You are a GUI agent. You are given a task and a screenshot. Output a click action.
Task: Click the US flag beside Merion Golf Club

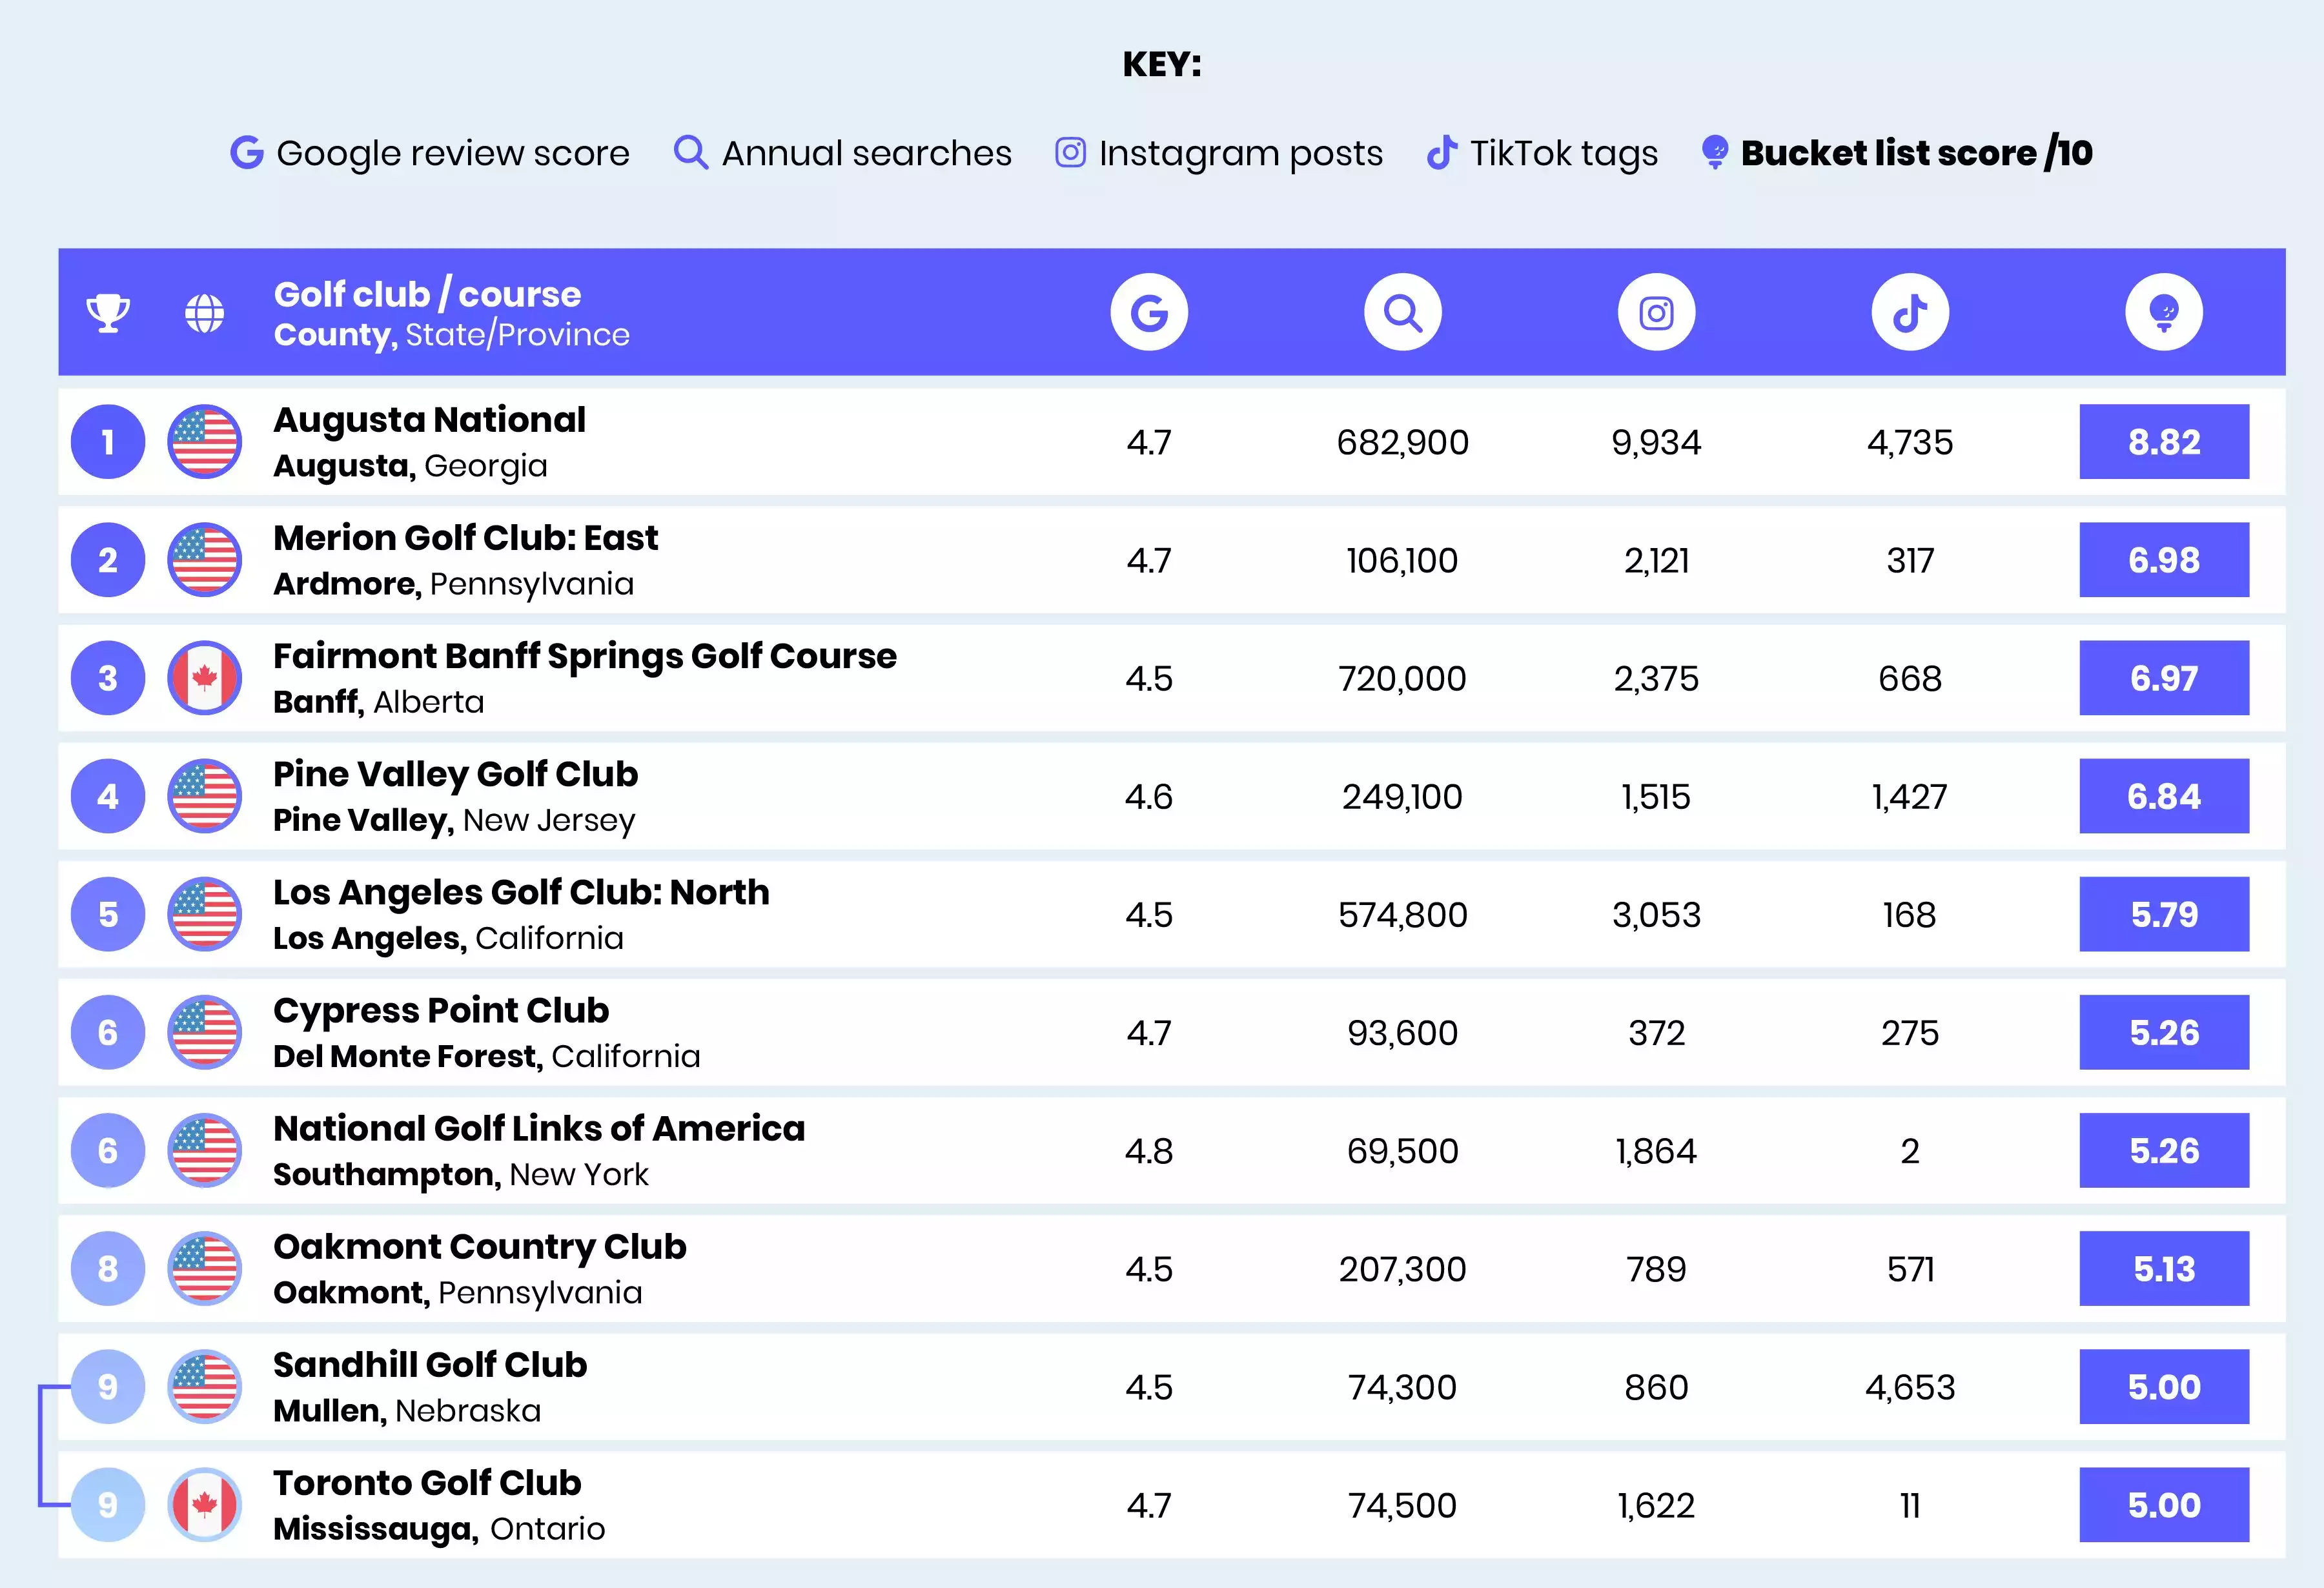click(x=205, y=560)
